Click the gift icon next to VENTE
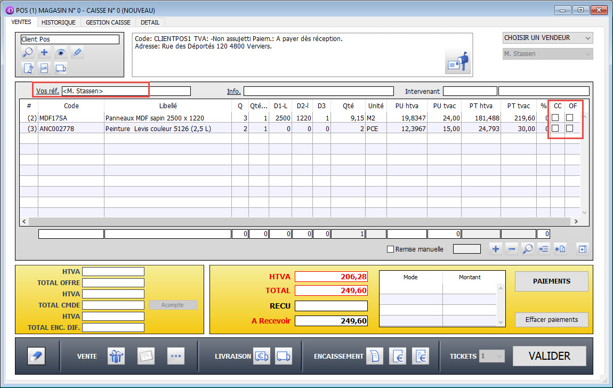The width and height of the screenshot is (613, 388). click(116, 356)
